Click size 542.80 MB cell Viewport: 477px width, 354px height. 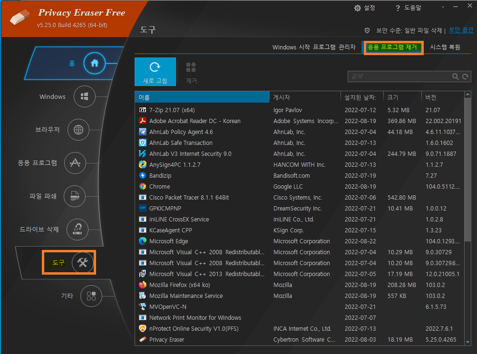(x=402, y=198)
